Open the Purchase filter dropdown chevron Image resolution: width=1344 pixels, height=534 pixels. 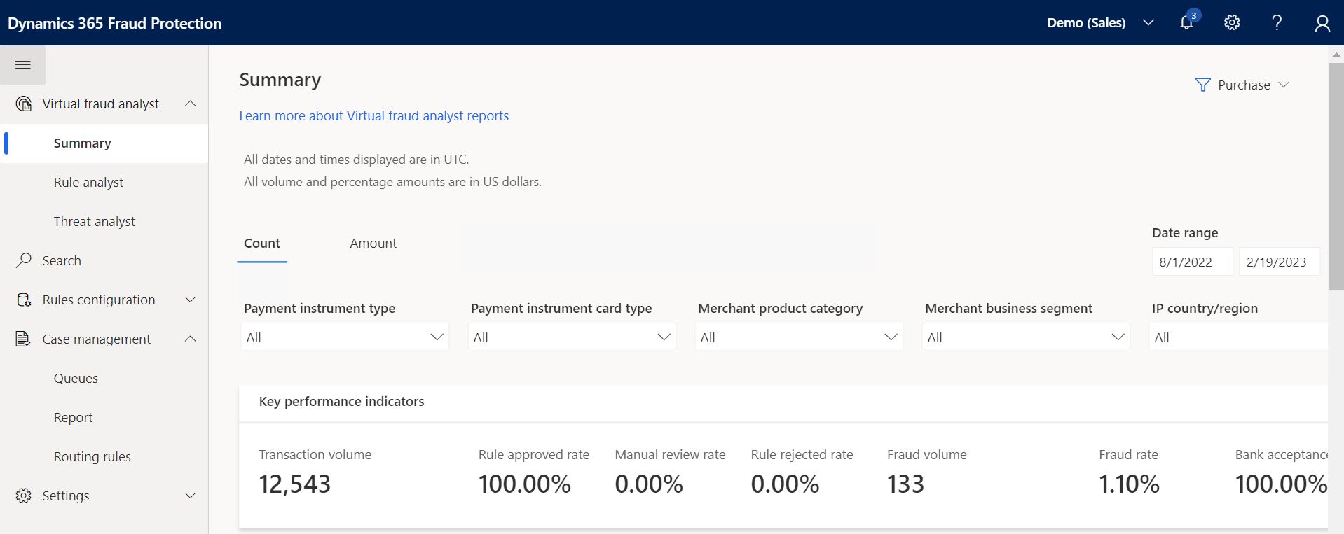click(1284, 85)
